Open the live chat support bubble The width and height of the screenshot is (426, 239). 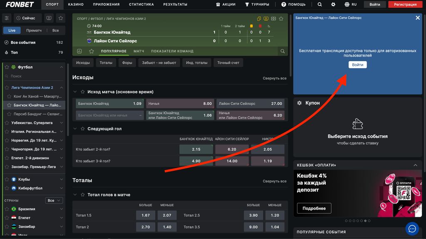[x=412, y=229]
